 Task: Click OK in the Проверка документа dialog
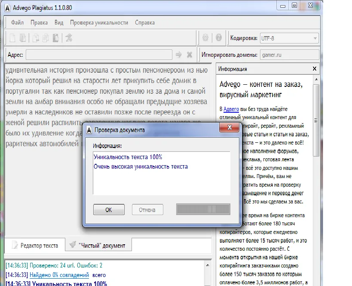point(109,209)
